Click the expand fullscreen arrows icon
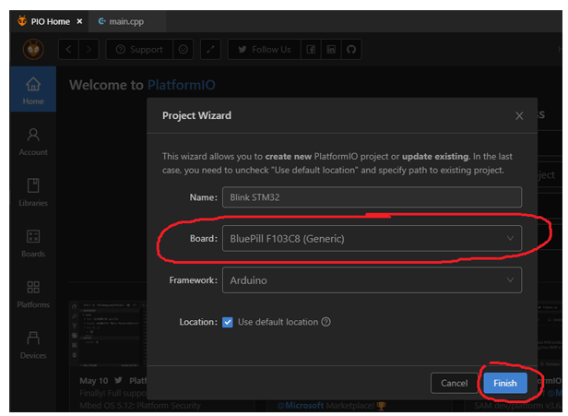This screenshot has height=416, width=568. 210,50
